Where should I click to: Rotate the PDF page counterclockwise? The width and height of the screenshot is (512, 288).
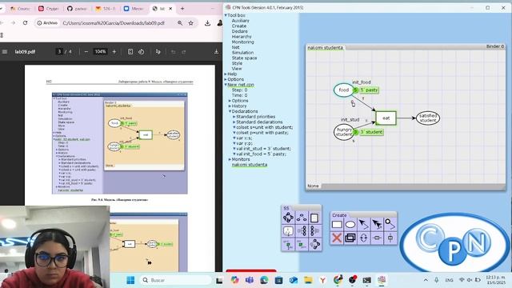click(141, 51)
